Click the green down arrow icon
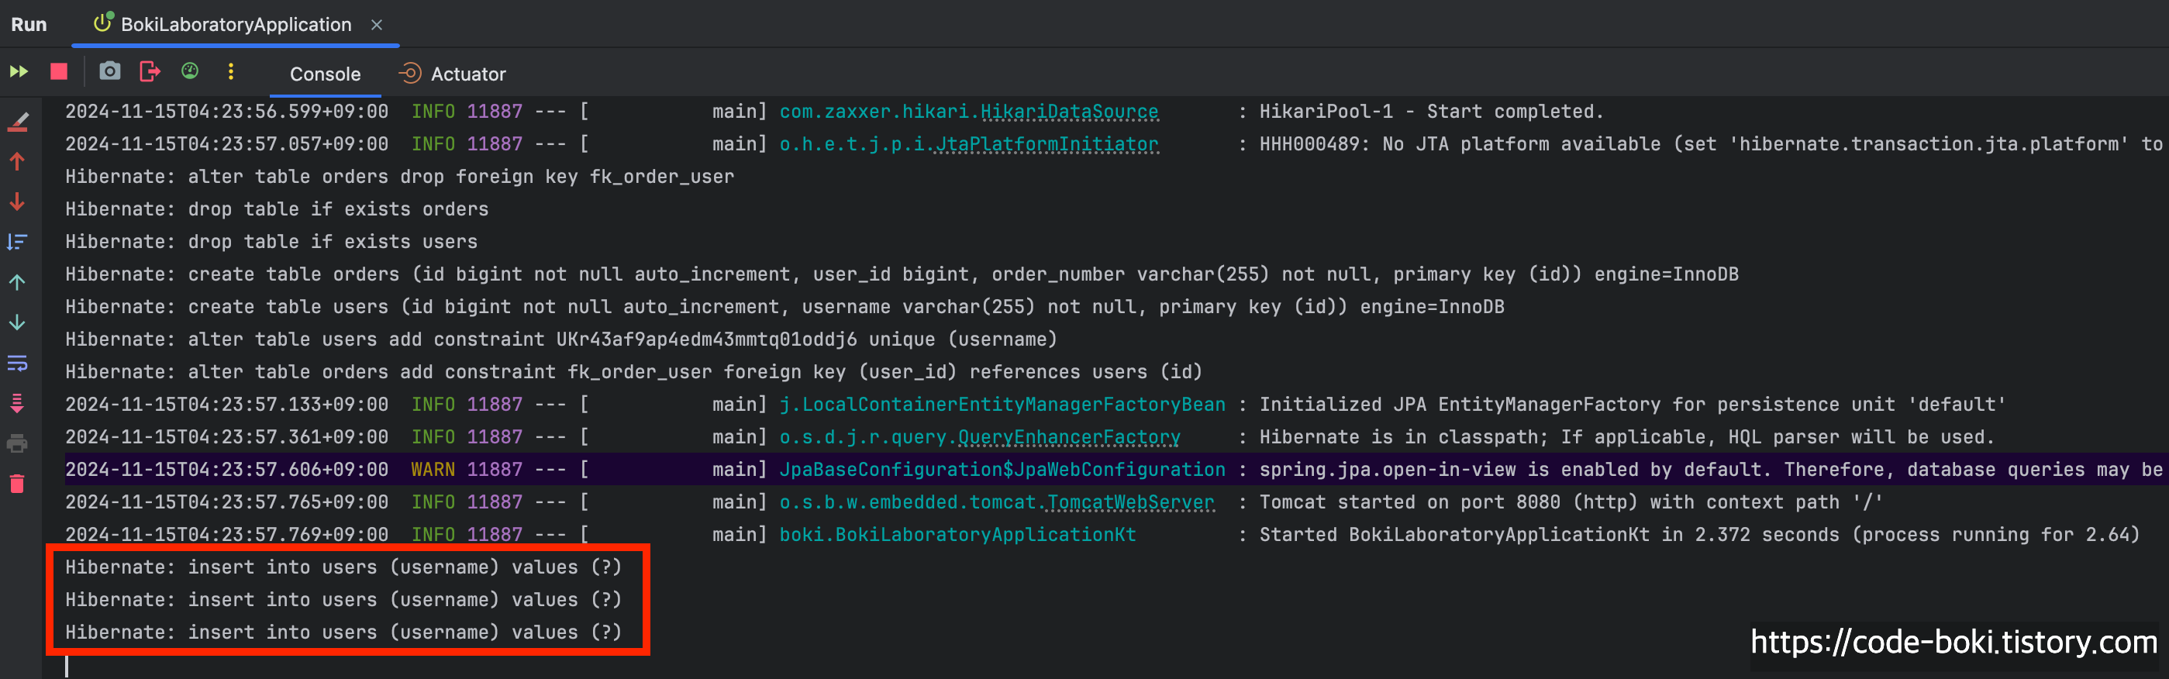Viewport: 2169px width, 679px height. pos(18,322)
